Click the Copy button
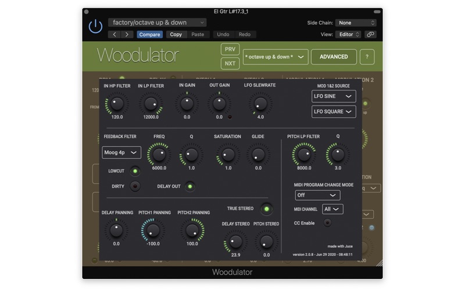The width and height of the screenshot is (465, 290). coord(176,34)
